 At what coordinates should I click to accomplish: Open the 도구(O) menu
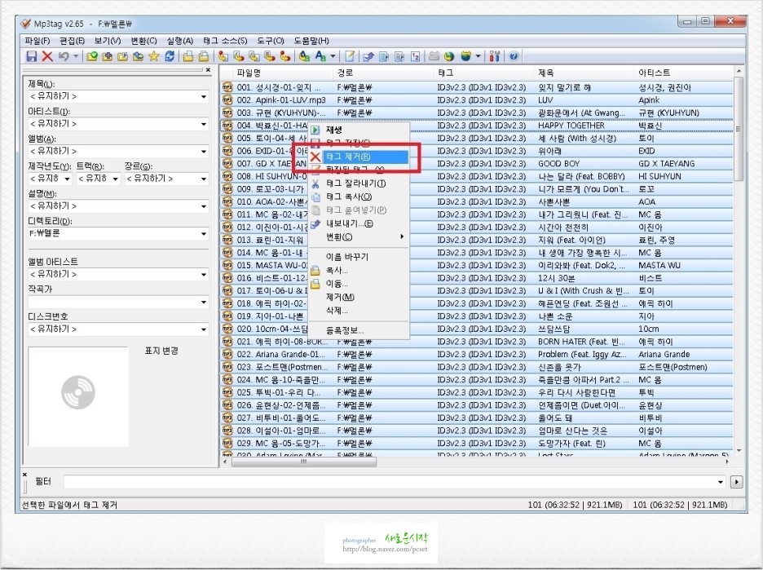coord(271,41)
